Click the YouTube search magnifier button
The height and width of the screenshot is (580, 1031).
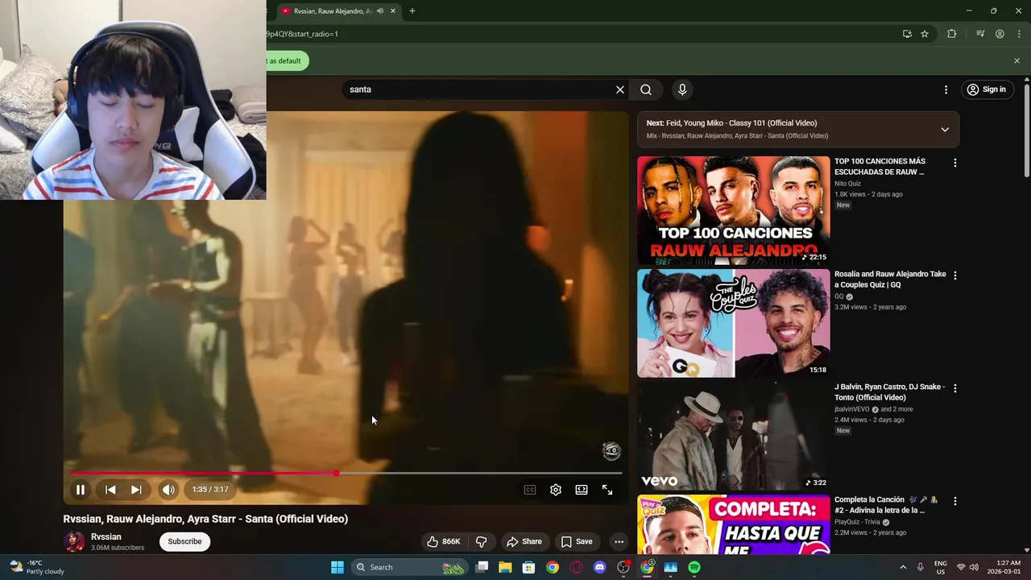coord(646,89)
